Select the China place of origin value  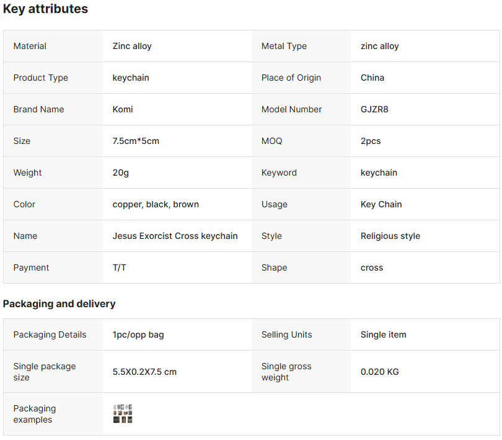pos(372,78)
